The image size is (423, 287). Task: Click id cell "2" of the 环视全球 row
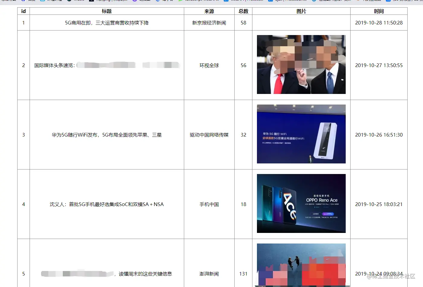24,65
